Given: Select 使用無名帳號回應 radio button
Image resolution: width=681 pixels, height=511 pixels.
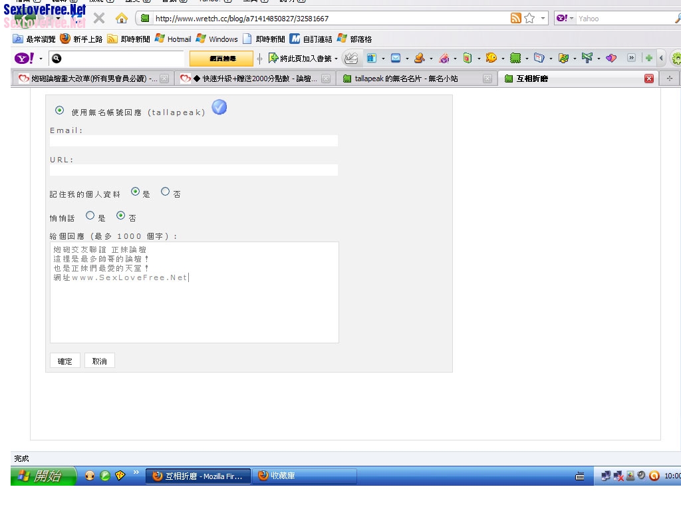Looking at the screenshot, I should point(60,110).
